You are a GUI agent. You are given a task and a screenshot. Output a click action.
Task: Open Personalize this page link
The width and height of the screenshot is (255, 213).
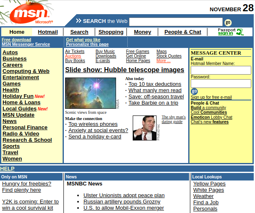coord(87,44)
